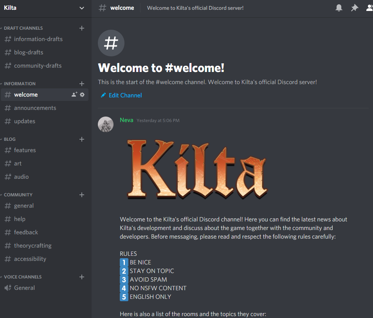
Task: Click the Edit Channel link
Action: pyautogui.click(x=121, y=95)
